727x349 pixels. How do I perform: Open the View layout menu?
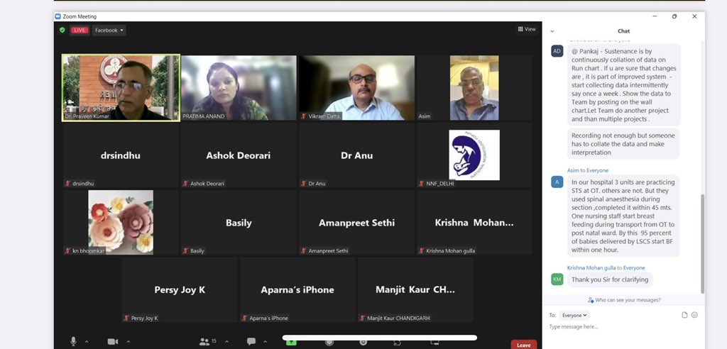coord(527,29)
